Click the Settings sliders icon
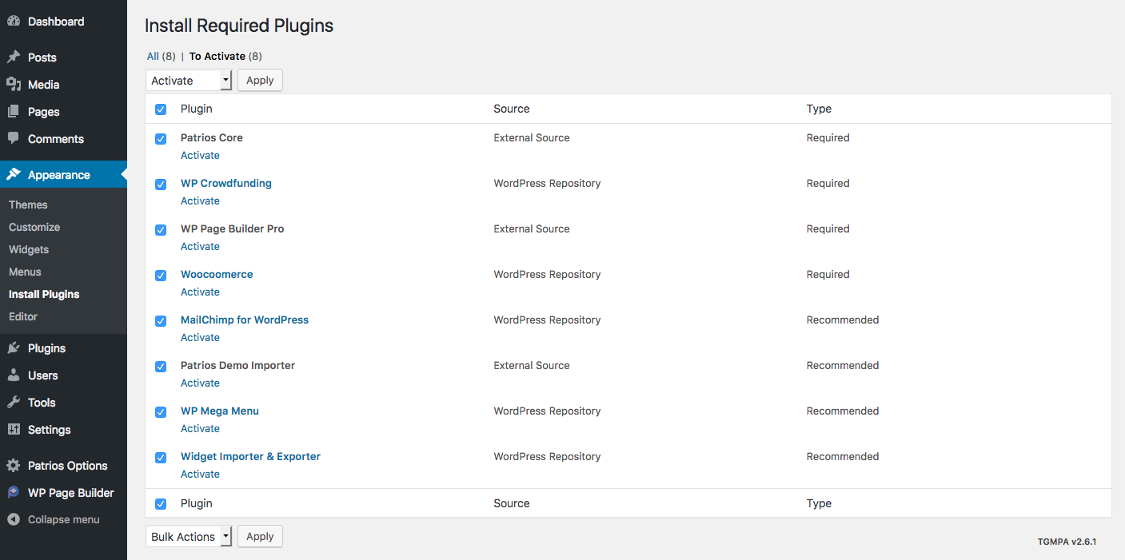 click(14, 430)
